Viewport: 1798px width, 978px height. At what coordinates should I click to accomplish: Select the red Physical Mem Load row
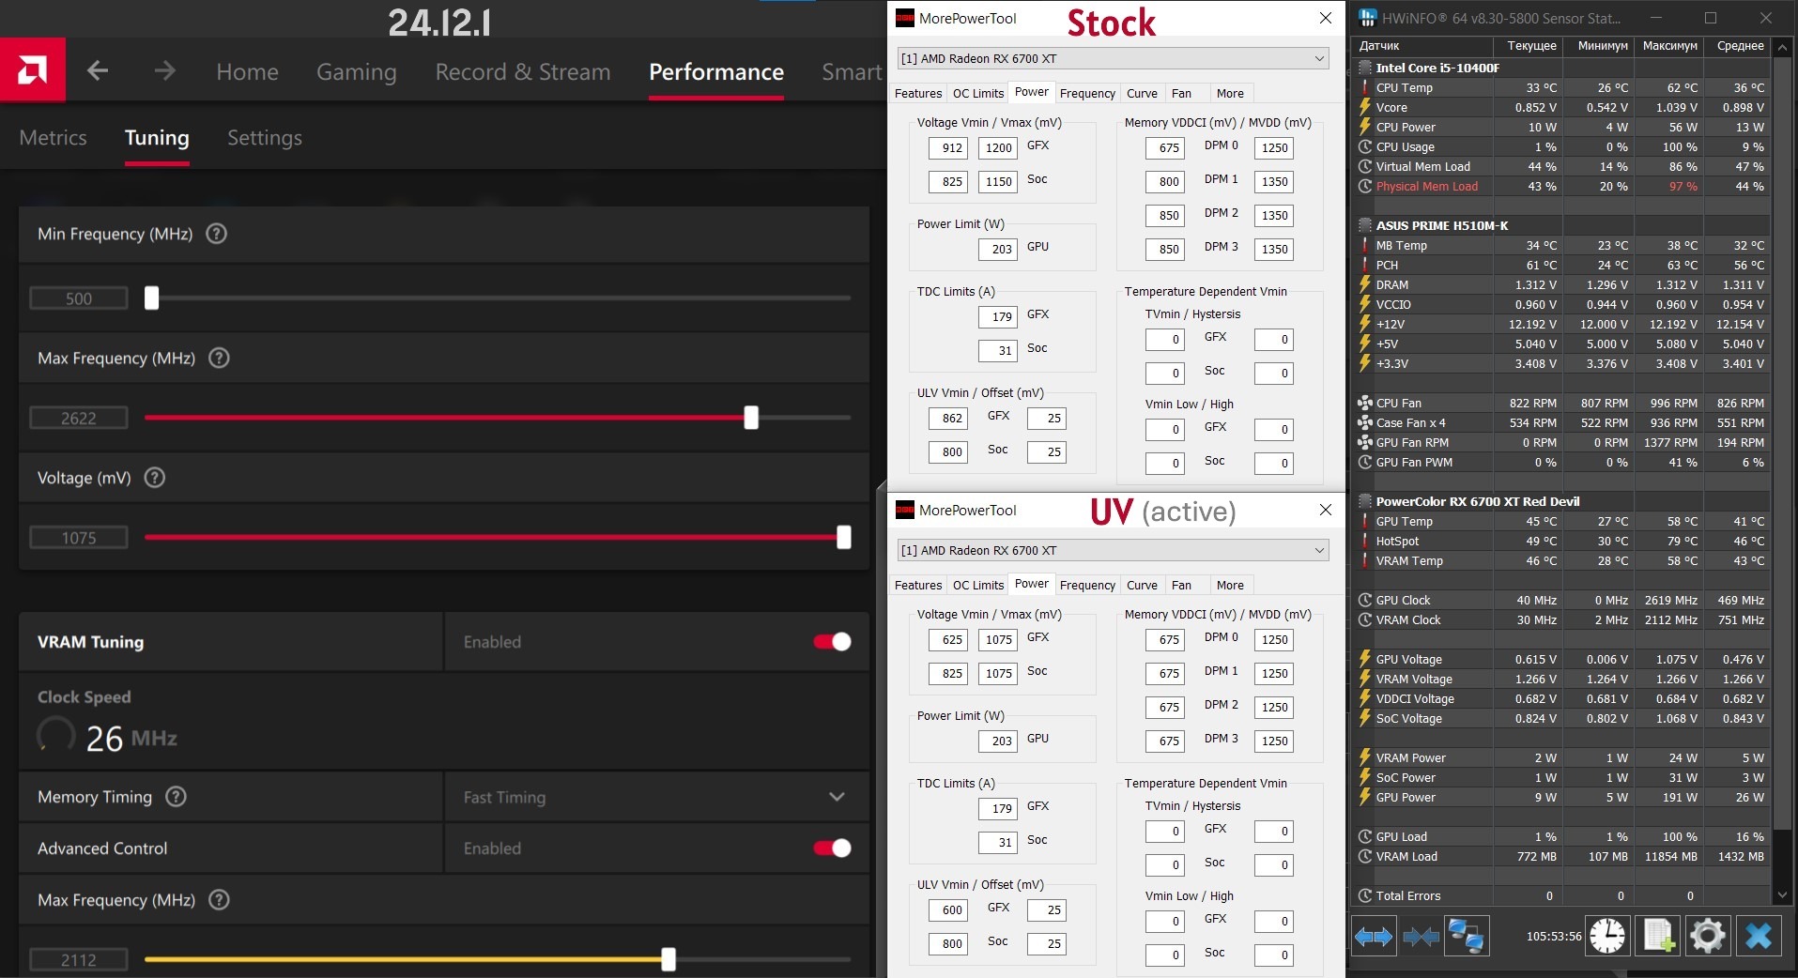(1563, 186)
